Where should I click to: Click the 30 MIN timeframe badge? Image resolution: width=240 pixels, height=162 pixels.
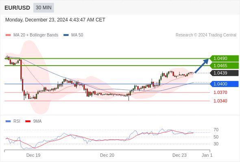click(44, 8)
